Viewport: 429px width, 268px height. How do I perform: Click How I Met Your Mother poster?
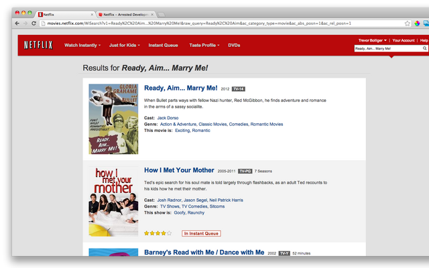(113, 201)
